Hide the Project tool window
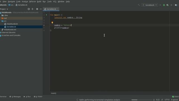 click(x=41, y=9)
